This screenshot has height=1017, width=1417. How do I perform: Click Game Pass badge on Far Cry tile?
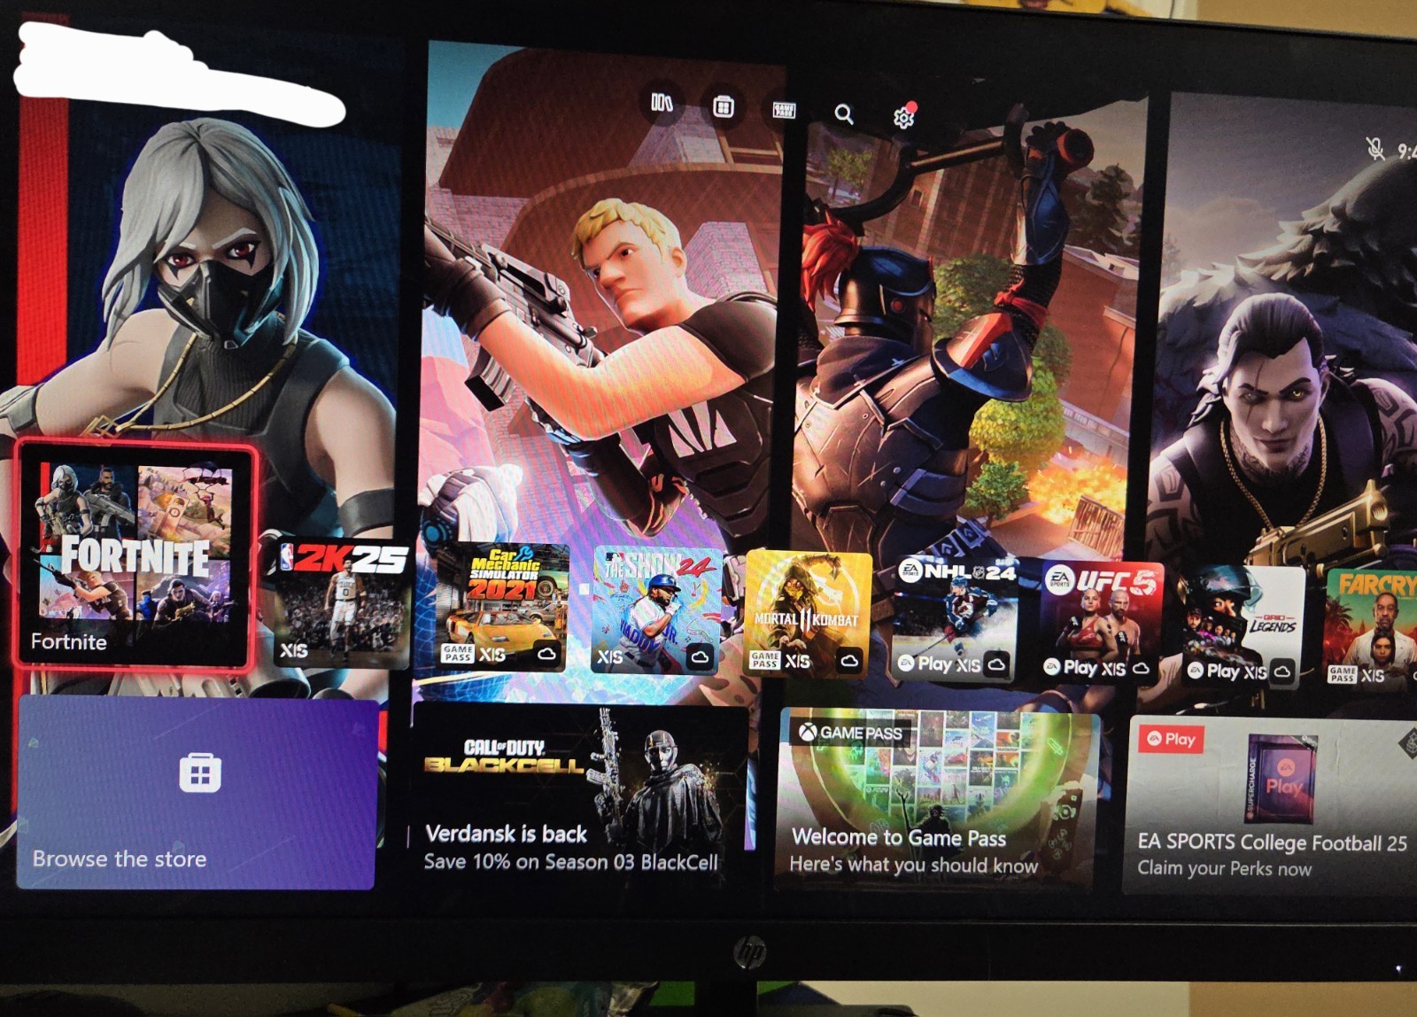[x=1342, y=674]
